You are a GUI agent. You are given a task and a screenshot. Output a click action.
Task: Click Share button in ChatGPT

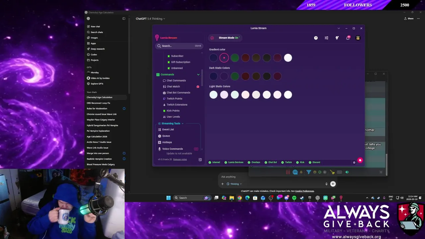click(x=409, y=19)
